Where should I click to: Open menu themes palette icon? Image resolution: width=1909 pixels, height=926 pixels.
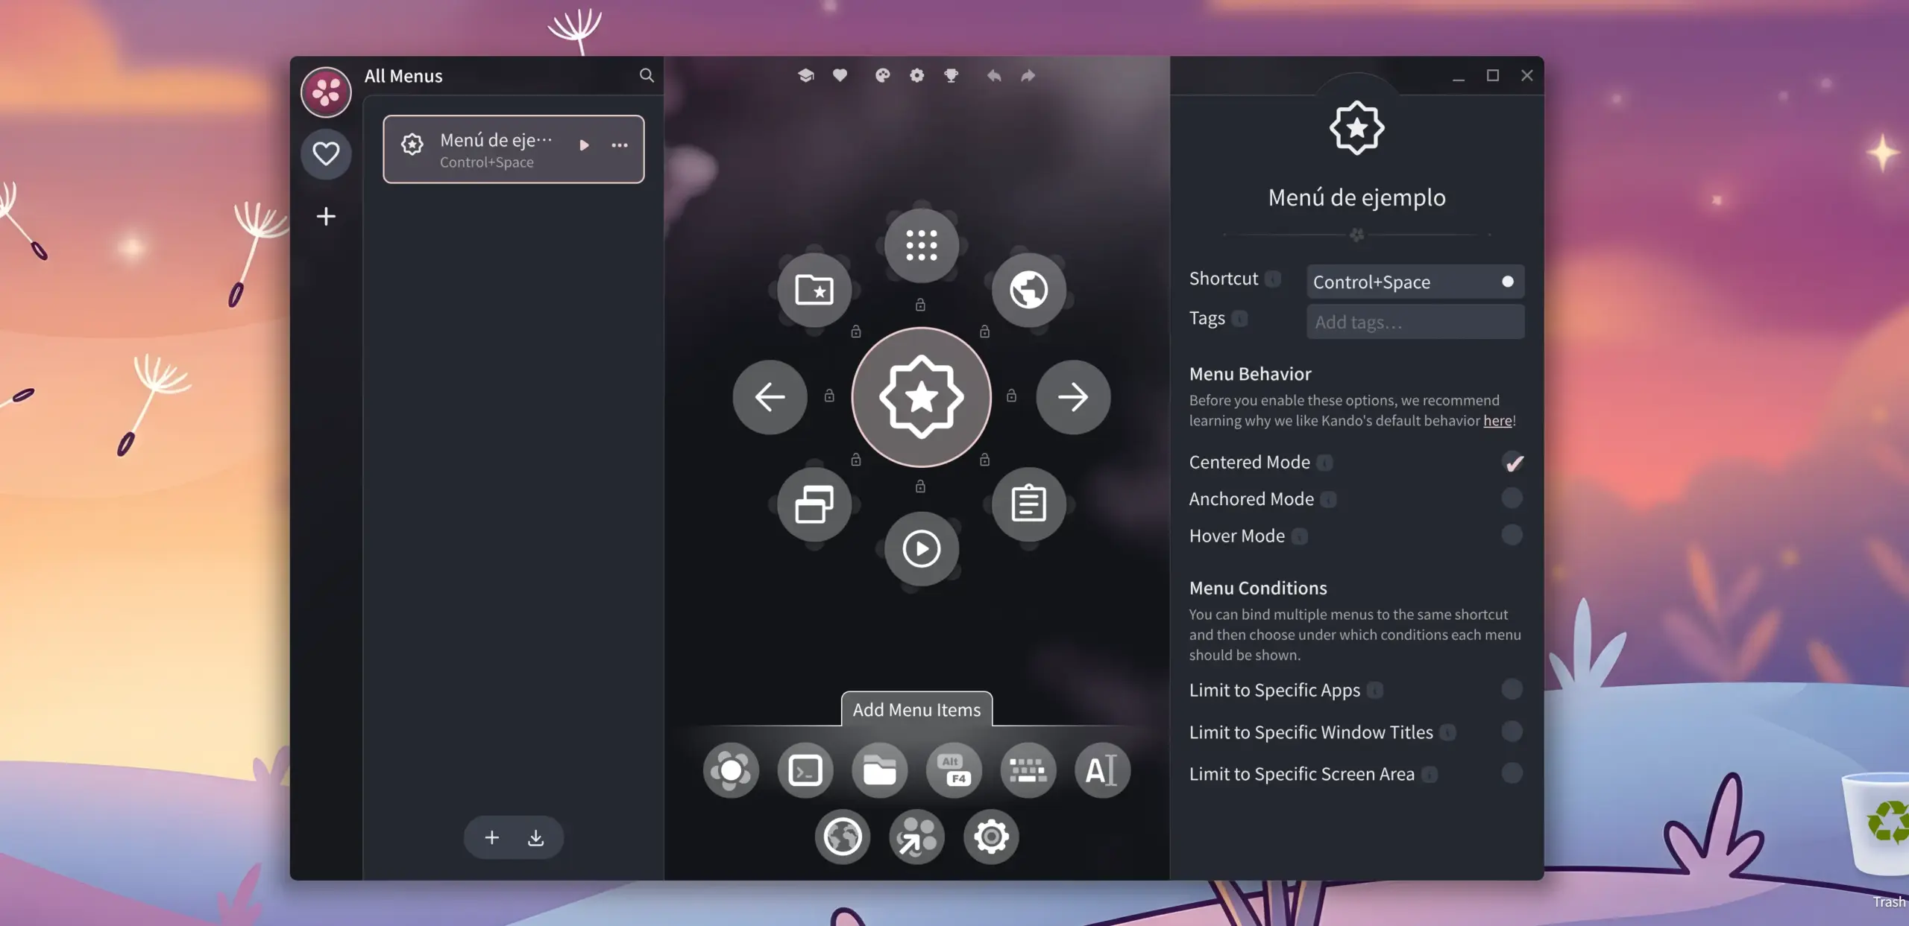pyautogui.click(x=882, y=75)
